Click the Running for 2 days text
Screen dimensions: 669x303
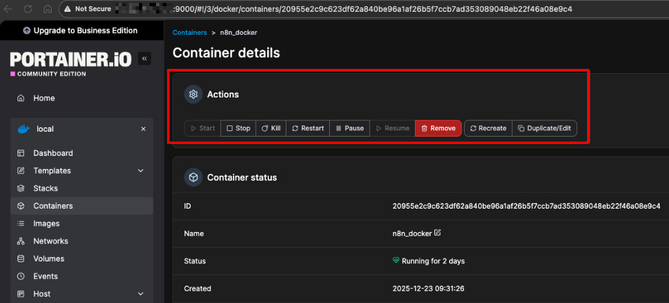pos(433,261)
